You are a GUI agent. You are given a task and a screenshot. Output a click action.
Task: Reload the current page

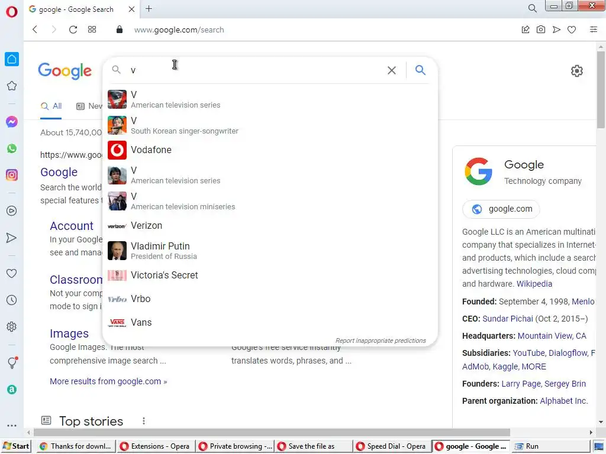coord(73,30)
